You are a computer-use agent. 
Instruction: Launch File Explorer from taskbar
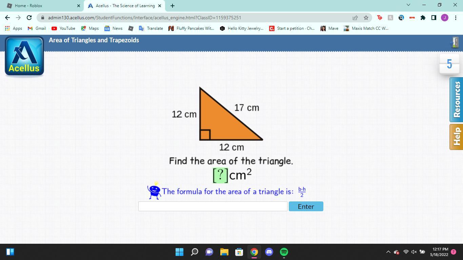coord(224,252)
